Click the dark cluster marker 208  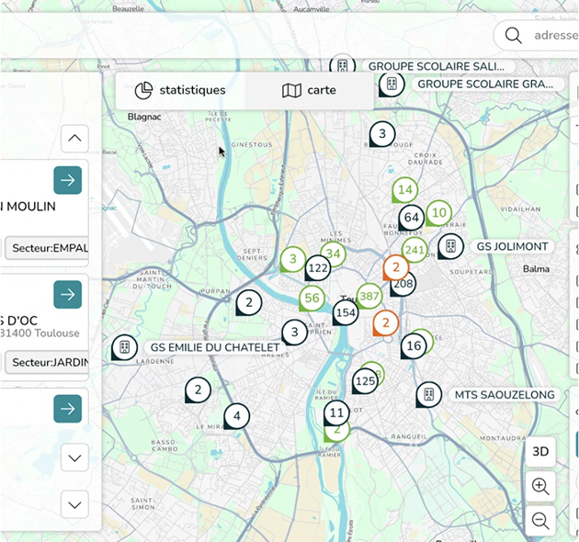(x=403, y=284)
